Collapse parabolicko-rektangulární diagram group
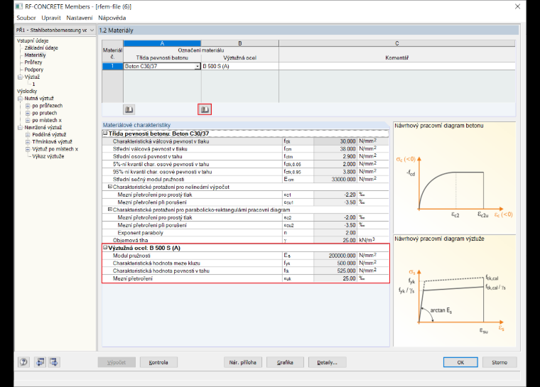The width and height of the screenshot is (540, 387). 110,209
